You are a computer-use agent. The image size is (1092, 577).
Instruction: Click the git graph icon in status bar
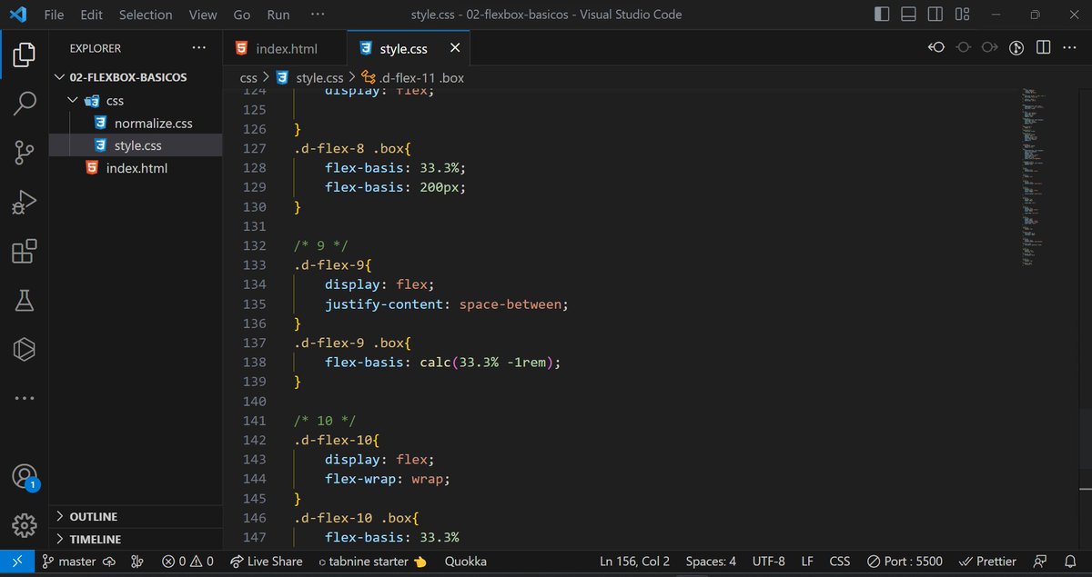pyautogui.click(x=137, y=562)
